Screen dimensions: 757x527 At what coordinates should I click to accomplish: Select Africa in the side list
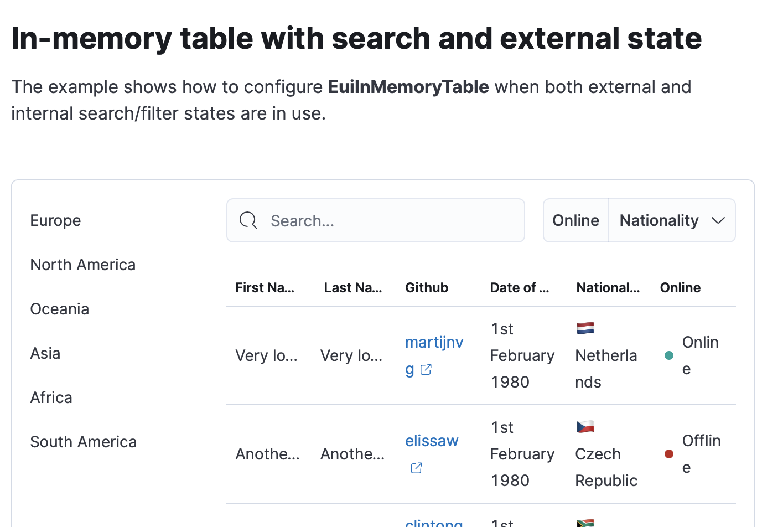point(51,397)
